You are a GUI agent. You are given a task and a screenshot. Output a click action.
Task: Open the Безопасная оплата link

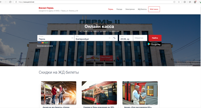pyautogui.click(x=45, y=46)
